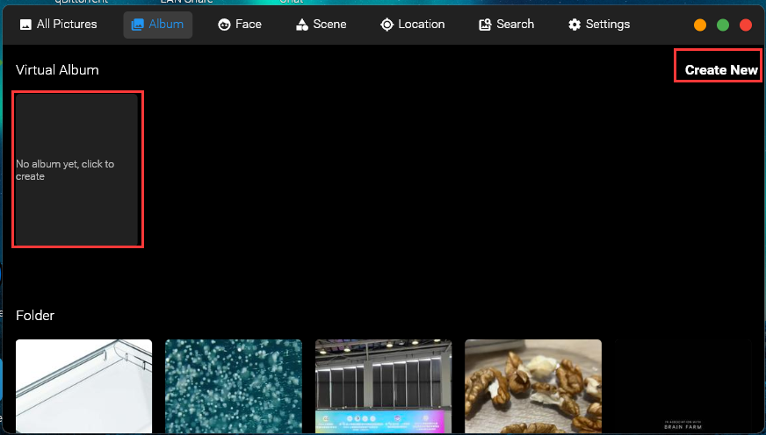766x435 pixels.
Task: Click the Virtual Album heading
Action: coord(57,70)
